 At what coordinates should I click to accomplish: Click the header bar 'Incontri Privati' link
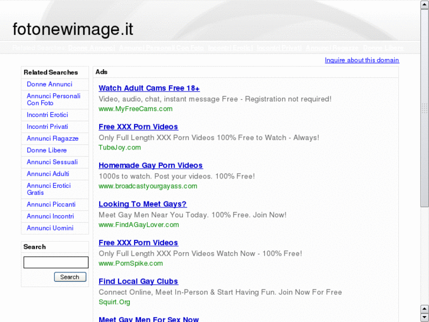click(279, 48)
